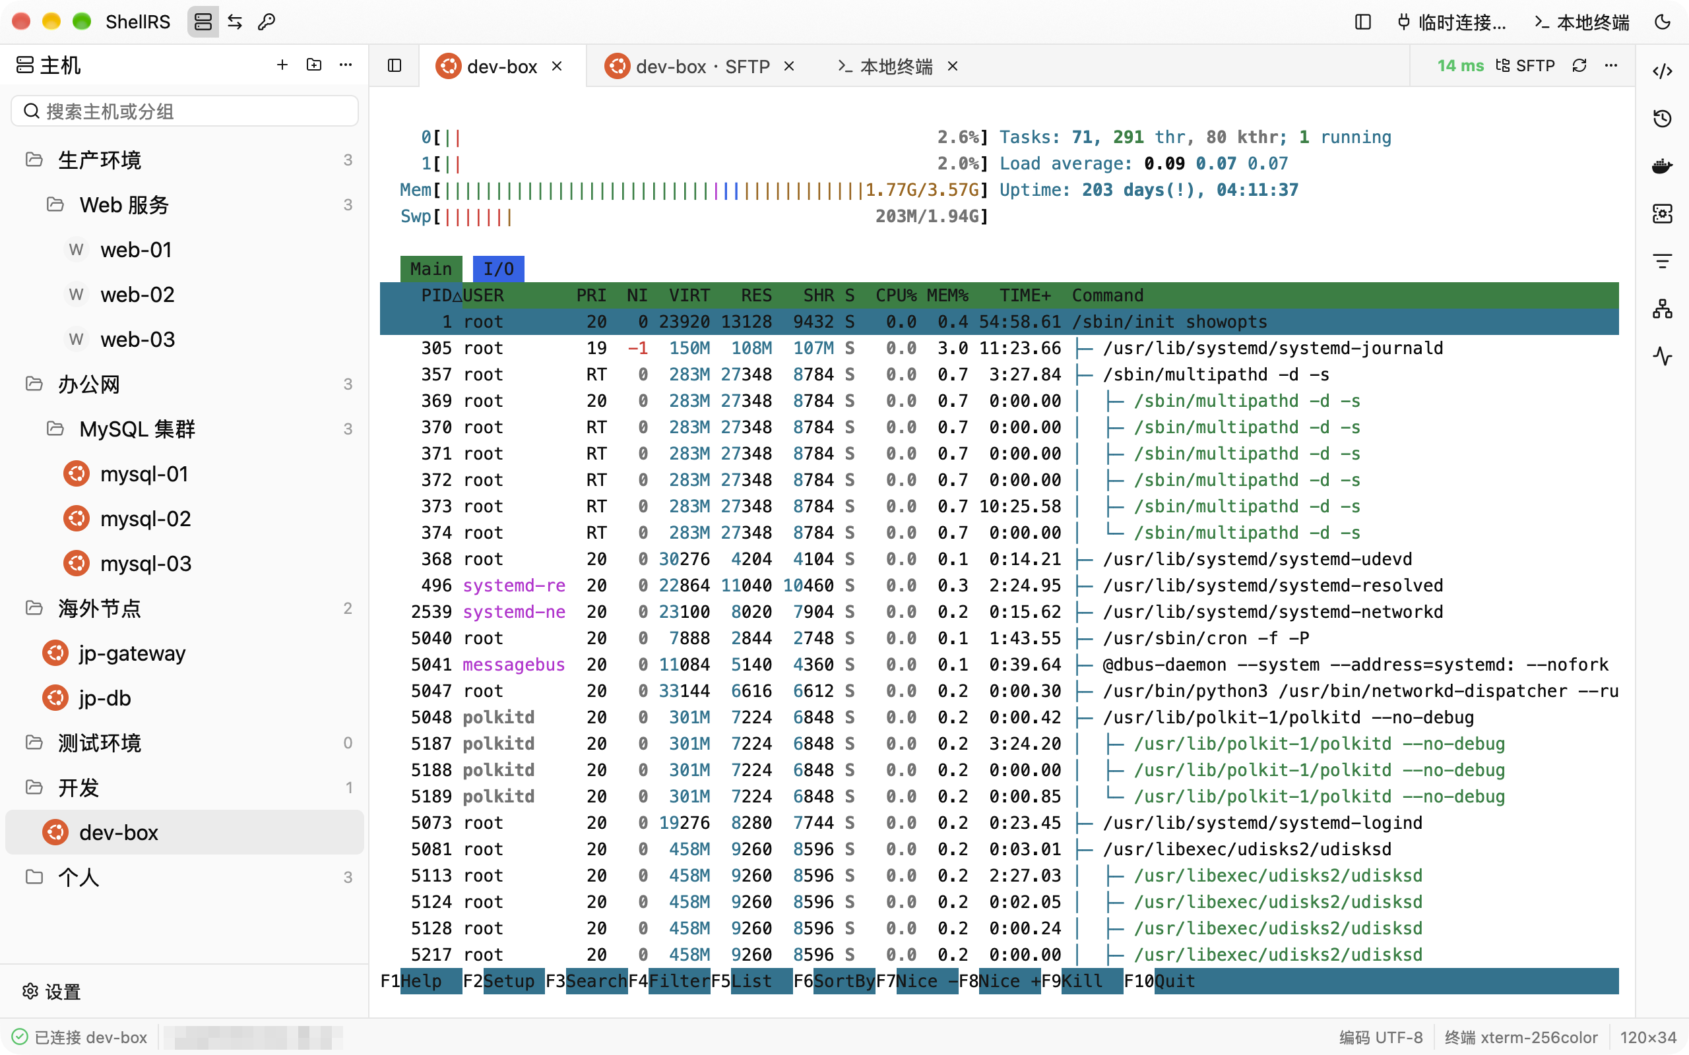Create a new host group folder icon
This screenshot has height=1055, width=1689.
314,65
